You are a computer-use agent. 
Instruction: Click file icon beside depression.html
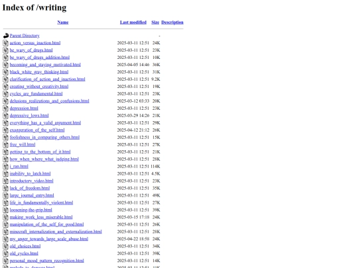click(x=6, y=109)
